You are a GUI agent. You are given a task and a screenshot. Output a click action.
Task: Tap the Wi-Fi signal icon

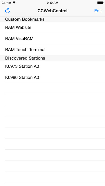click(14, 2)
